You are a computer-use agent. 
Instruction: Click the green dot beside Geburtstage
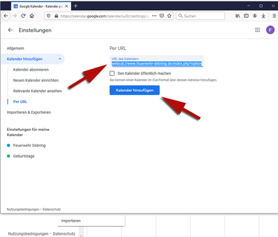pyautogui.click(x=8, y=156)
